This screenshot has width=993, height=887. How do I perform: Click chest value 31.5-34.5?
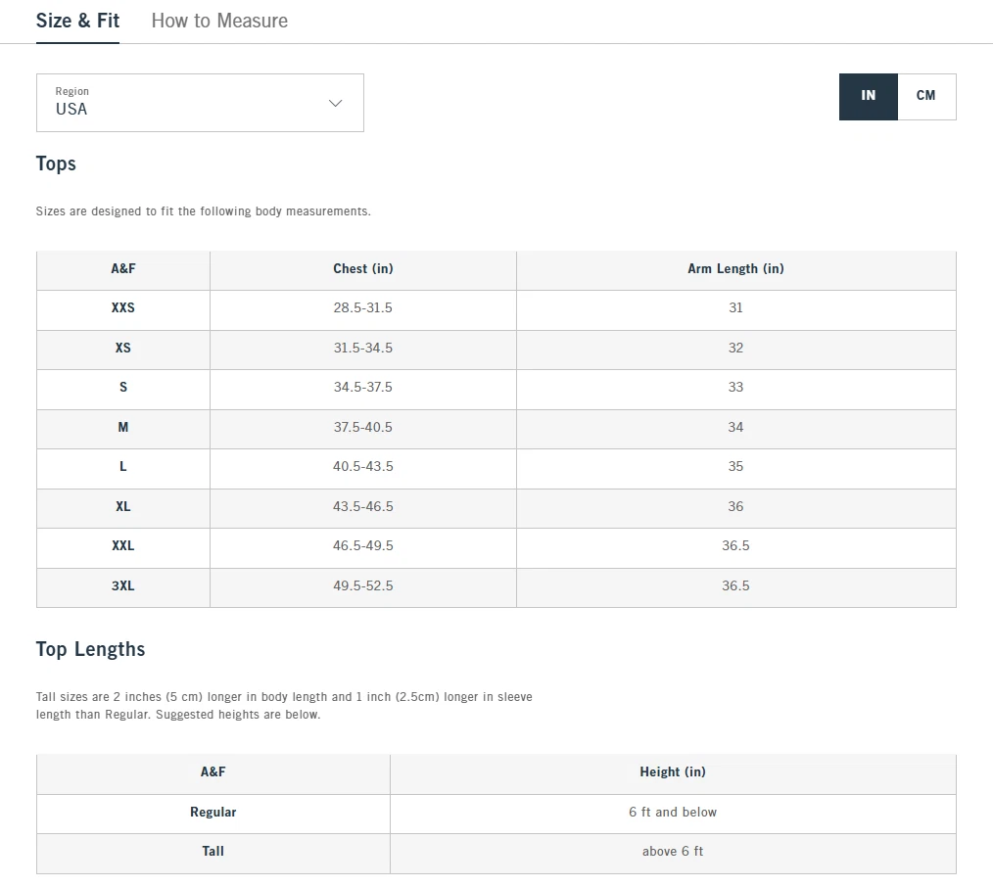coord(363,348)
